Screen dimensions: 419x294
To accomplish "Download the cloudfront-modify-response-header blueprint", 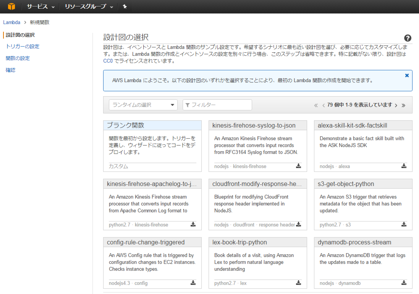I will pos(298,224).
